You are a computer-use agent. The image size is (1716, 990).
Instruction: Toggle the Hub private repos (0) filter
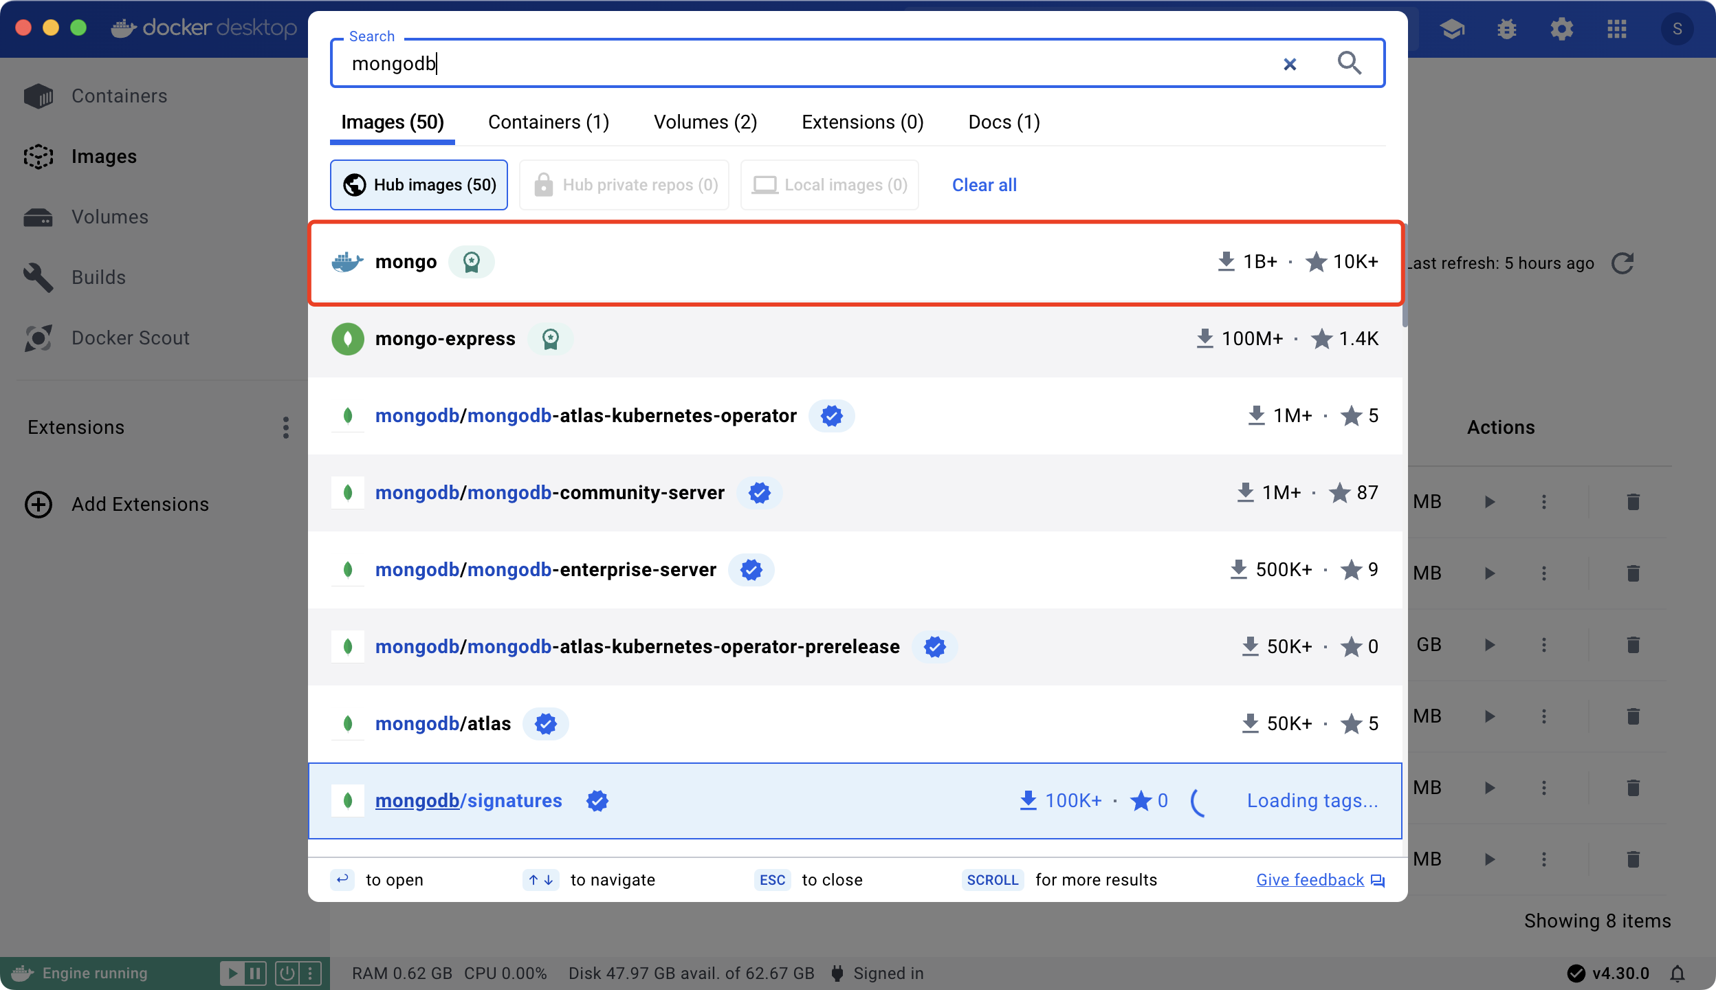click(624, 185)
